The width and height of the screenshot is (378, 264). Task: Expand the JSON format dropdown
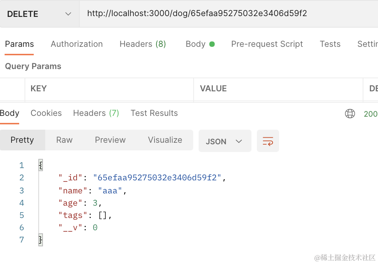tap(225, 141)
